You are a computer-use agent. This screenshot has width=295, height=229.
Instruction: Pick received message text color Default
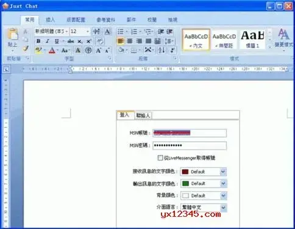pyautogui.click(x=203, y=172)
